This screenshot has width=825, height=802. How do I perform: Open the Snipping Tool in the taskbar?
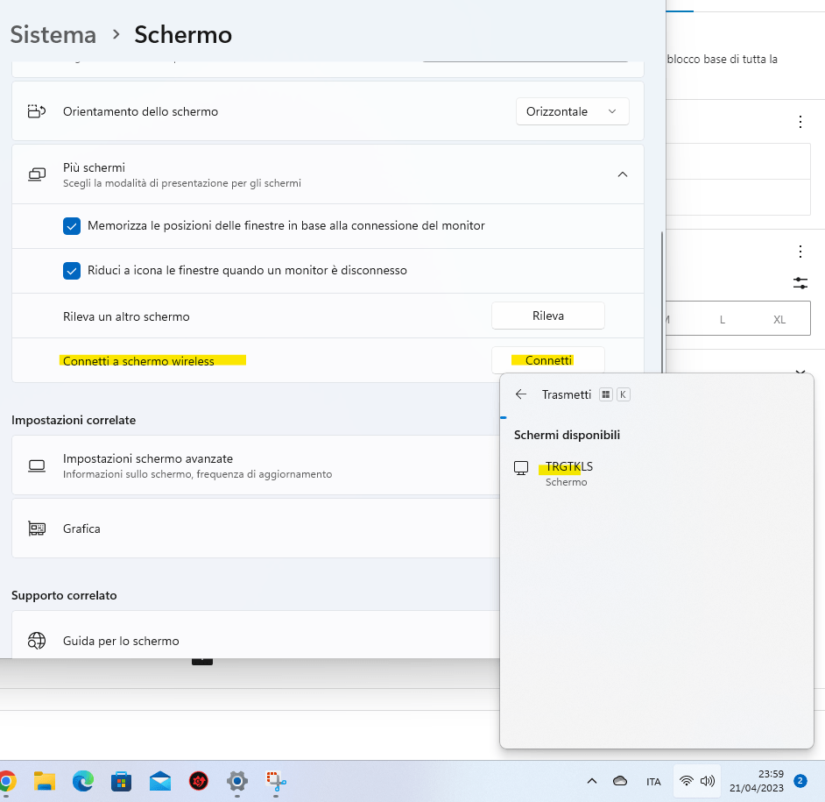277,780
